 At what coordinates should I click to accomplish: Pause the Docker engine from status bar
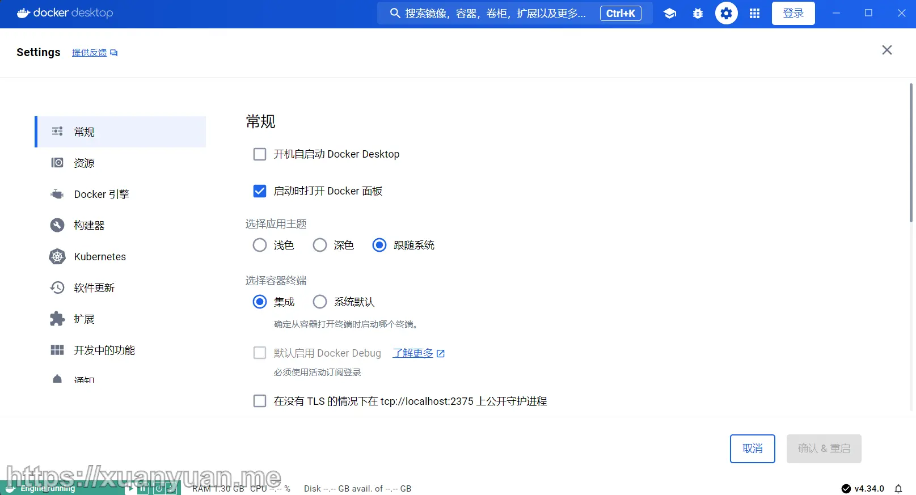(143, 488)
